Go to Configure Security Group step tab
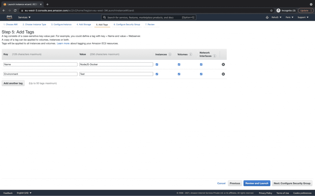315x196 pixels. click(x=127, y=24)
